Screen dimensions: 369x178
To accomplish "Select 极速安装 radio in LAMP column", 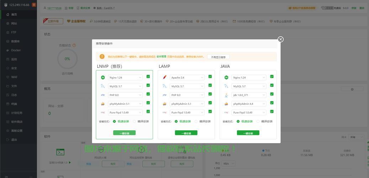I will click(x=176, y=121).
